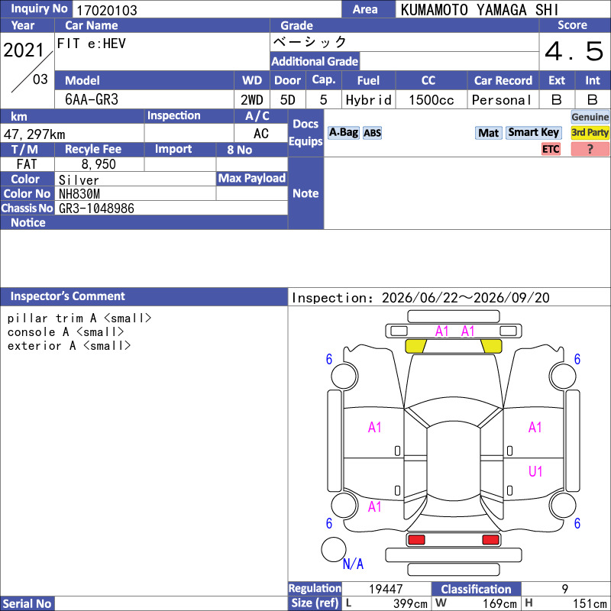The width and height of the screenshot is (611, 611).
Task: Click the spare tire N/A circle
Action: (333, 549)
